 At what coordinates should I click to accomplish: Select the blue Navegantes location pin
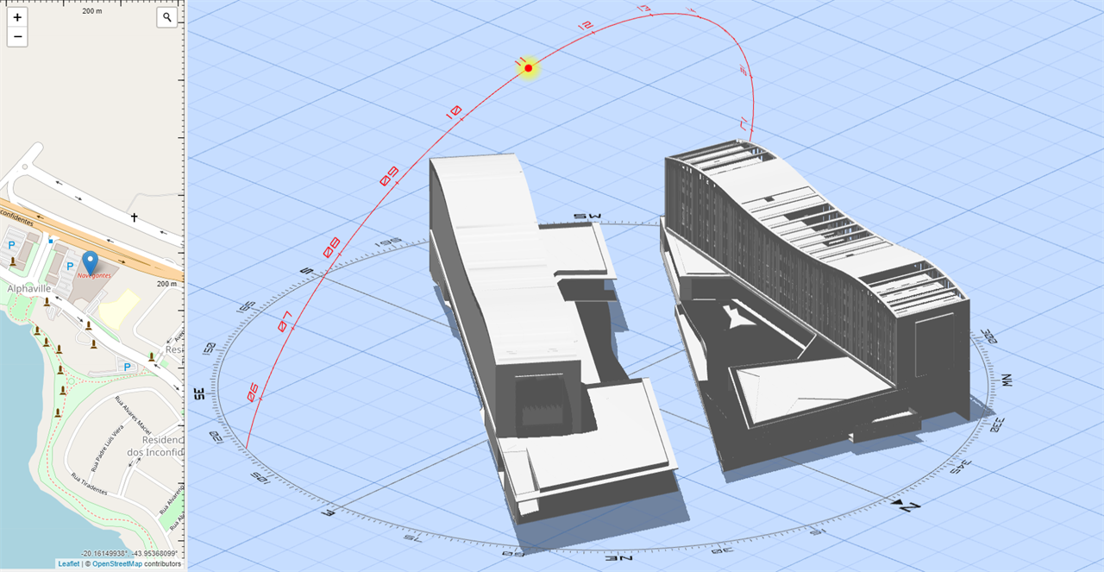[x=90, y=262]
